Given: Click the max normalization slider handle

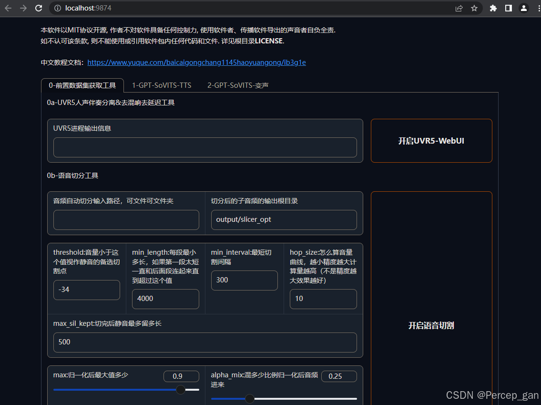Looking at the screenshot, I should point(181,389).
